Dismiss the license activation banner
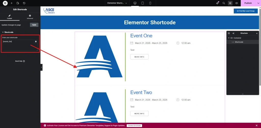This screenshot has height=128, width=261. pyautogui.click(x=256, y=125)
